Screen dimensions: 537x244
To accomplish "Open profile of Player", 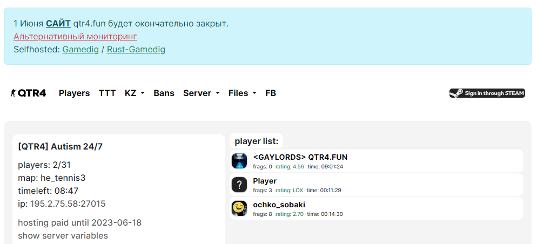I will [265, 181].
